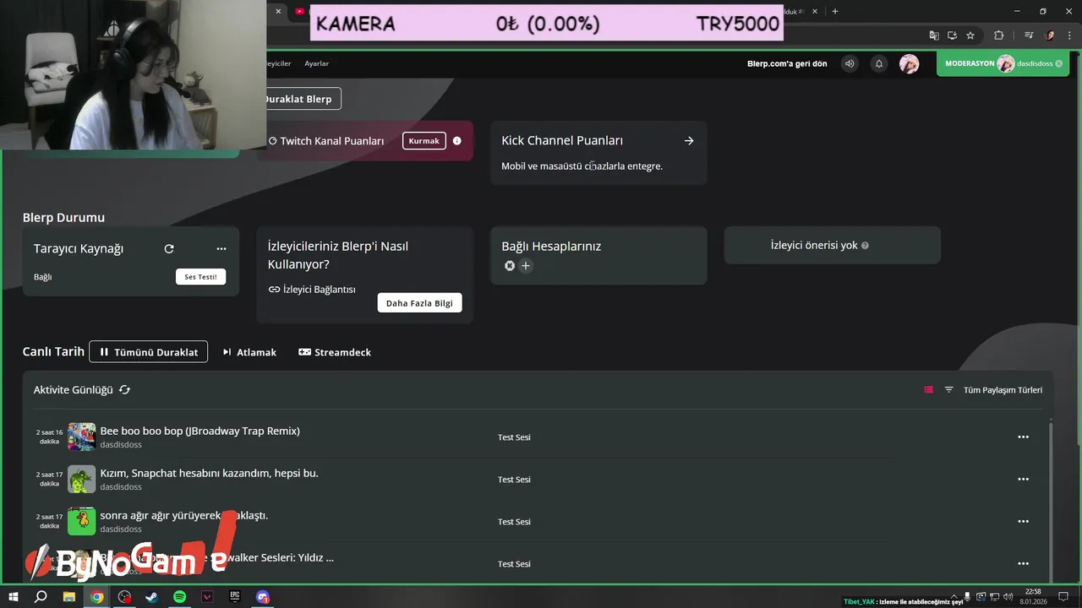The image size is (1082, 608).
Task: Click Bee boo boo bop sound title
Action: click(x=200, y=431)
